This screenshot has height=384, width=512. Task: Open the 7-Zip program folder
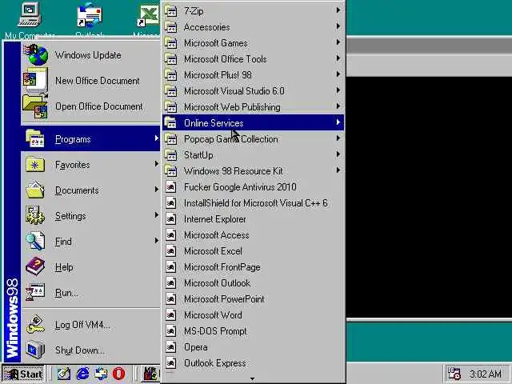[x=253, y=10]
